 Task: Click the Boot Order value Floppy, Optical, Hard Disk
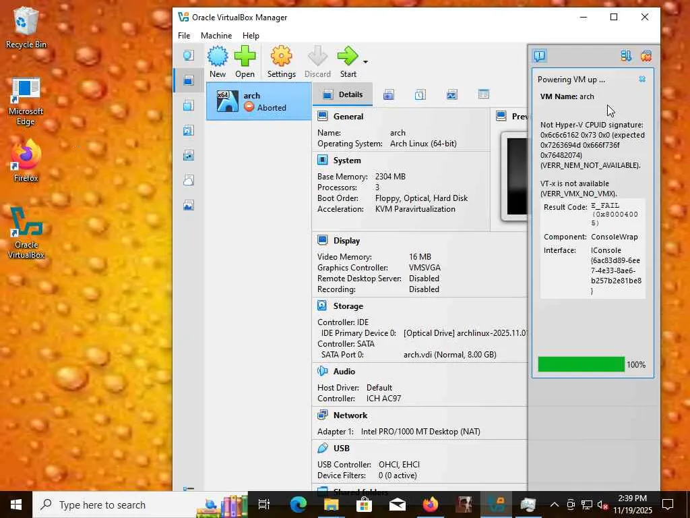pyautogui.click(x=421, y=198)
